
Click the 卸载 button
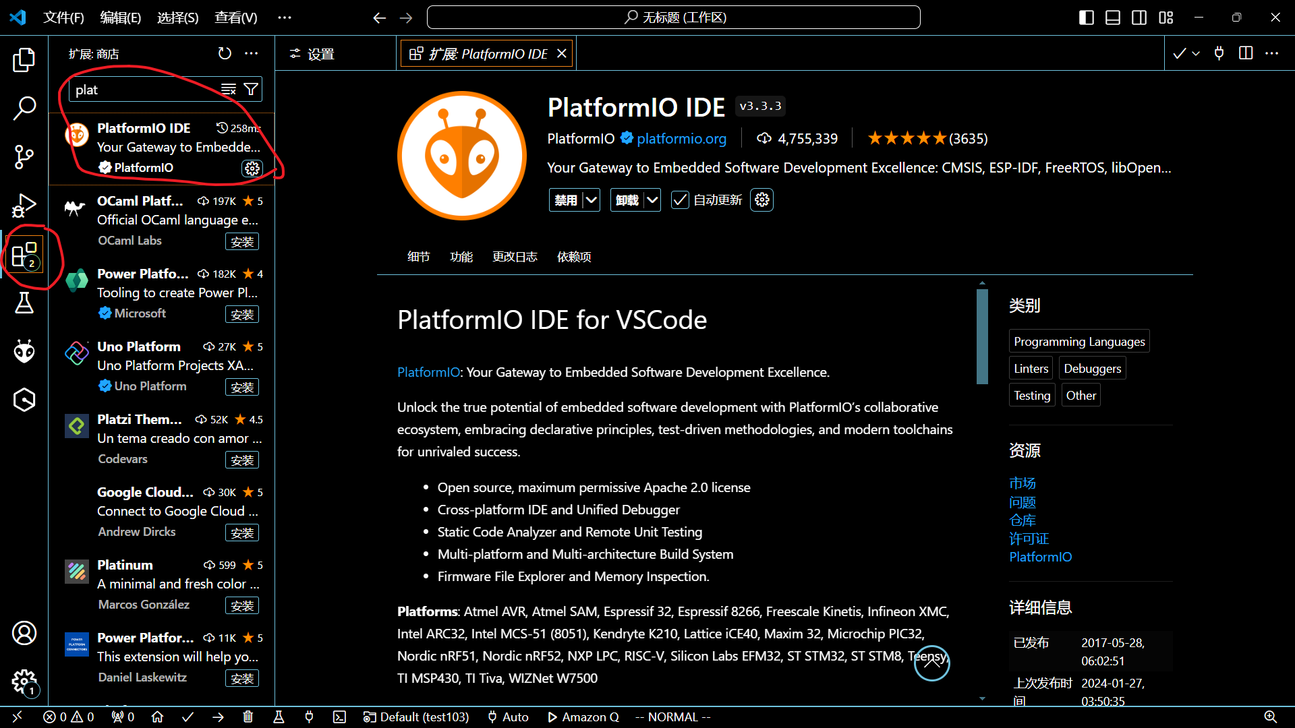tap(627, 200)
